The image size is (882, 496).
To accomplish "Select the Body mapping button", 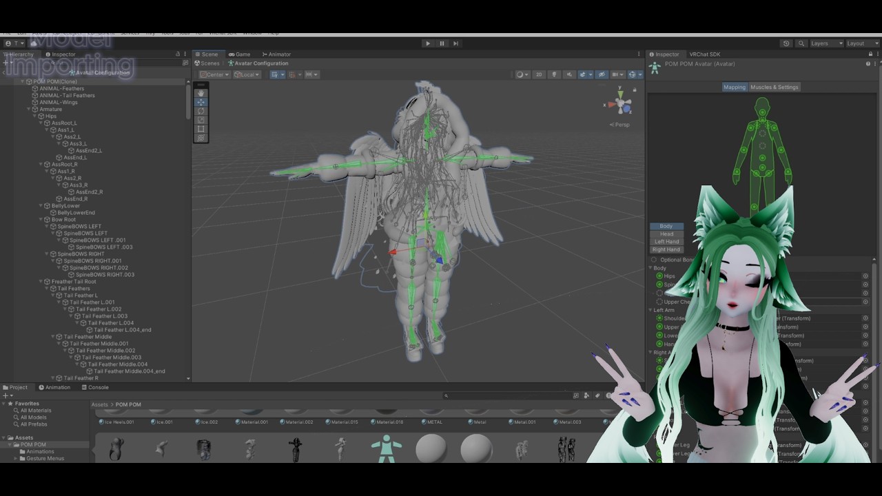I will [x=666, y=226].
